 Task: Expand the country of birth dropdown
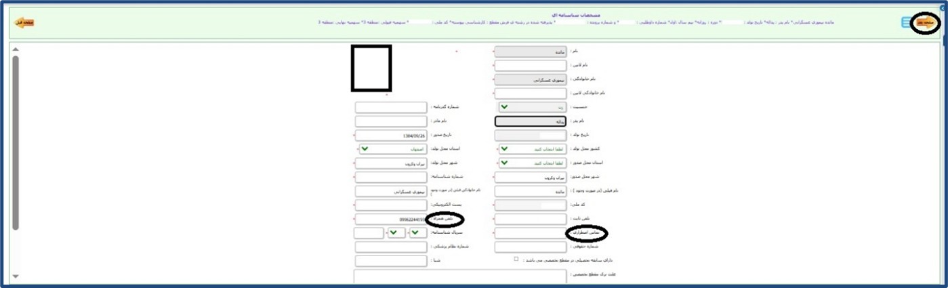pos(530,149)
